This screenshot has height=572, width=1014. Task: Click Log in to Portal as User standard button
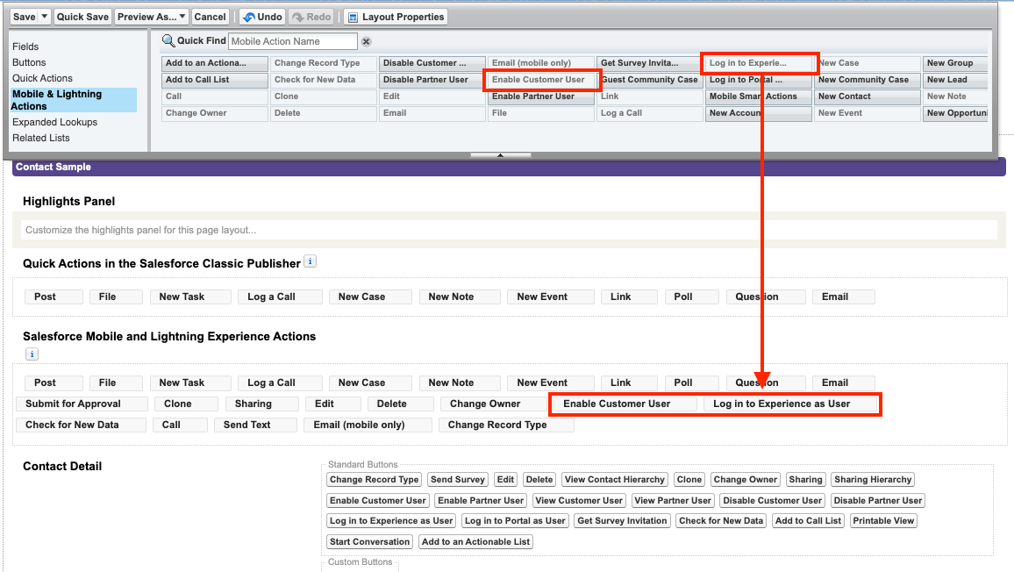(515, 521)
